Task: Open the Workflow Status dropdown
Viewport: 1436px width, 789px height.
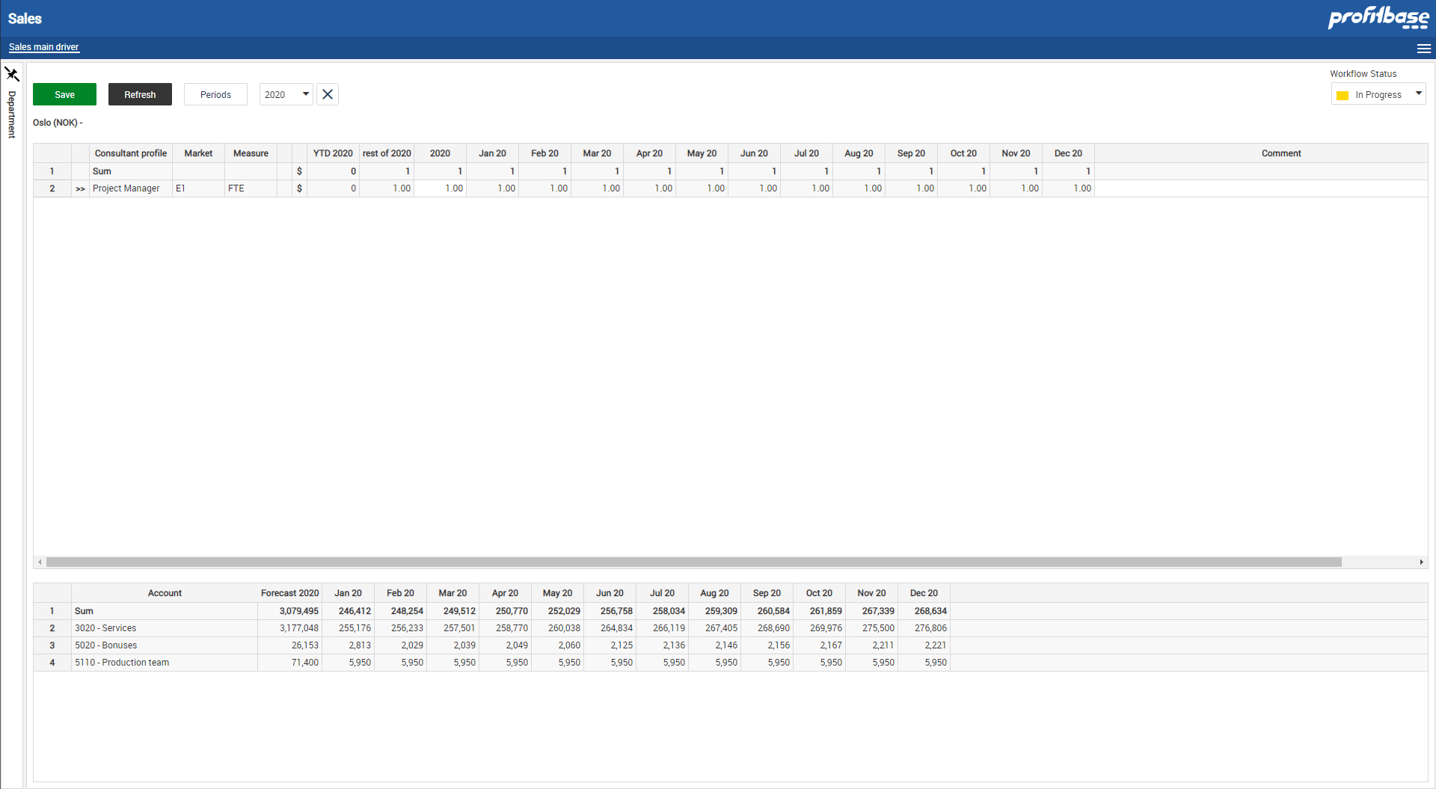Action: click(1419, 94)
